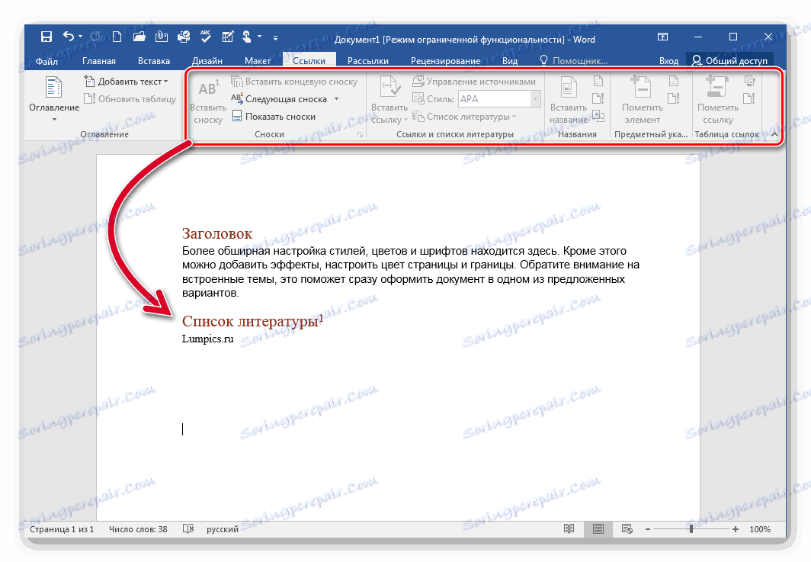The image size is (811, 562).
Task: Enable Web Layout view from the status bar
Action: (x=627, y=528)
